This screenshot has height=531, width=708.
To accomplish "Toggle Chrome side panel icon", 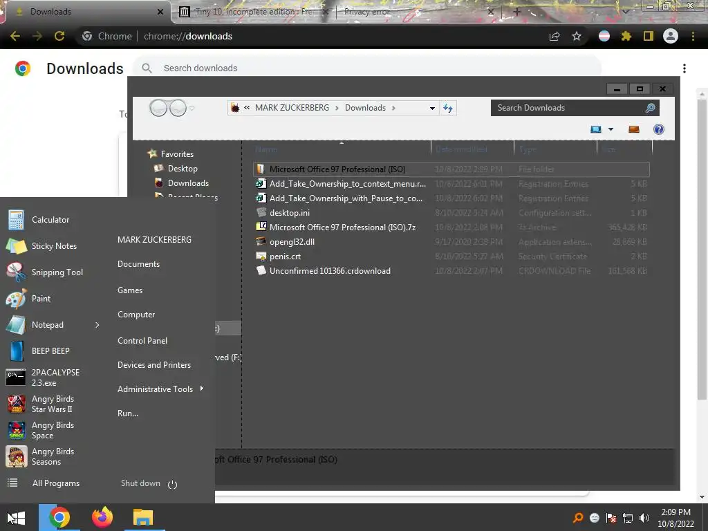I will (649, 36).
